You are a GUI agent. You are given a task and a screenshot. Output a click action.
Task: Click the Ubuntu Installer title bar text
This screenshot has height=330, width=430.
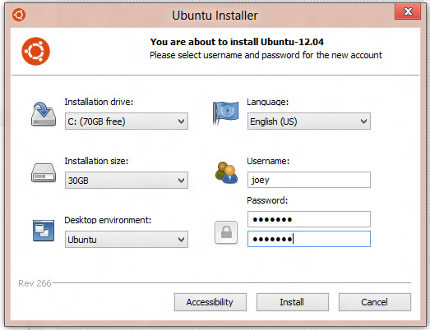tap(215, 16)
